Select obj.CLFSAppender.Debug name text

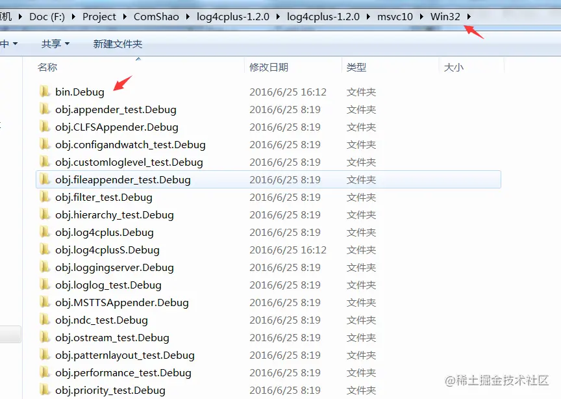pos(117,127)
